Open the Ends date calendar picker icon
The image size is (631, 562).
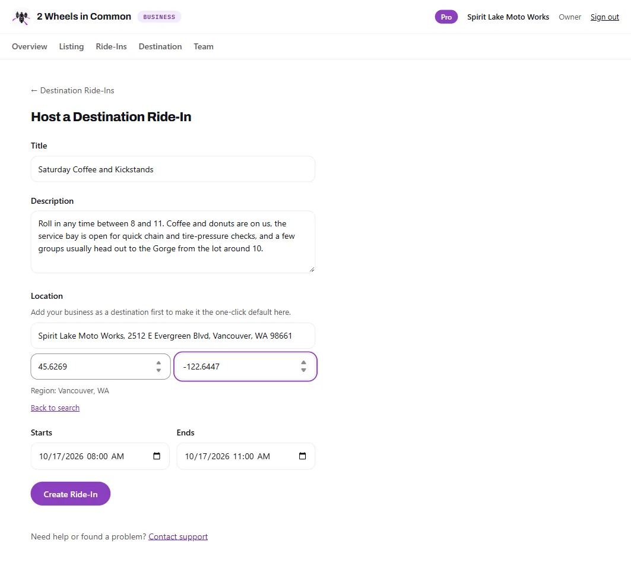point(302,456)
